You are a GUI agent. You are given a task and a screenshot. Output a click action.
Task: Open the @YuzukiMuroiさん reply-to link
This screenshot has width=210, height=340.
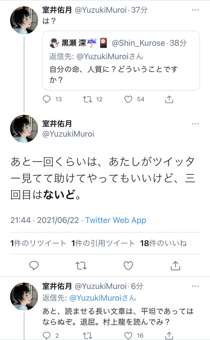click(x=103, y=298)
